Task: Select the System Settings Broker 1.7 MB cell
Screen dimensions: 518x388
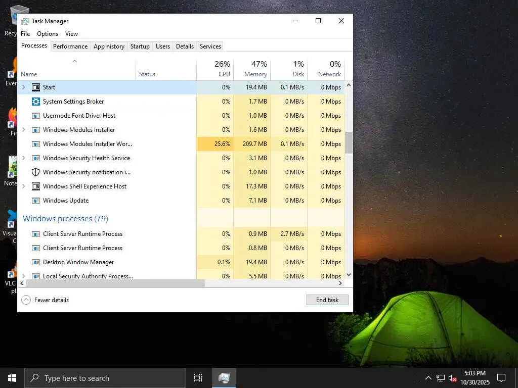Action: (x=252, y=102)
